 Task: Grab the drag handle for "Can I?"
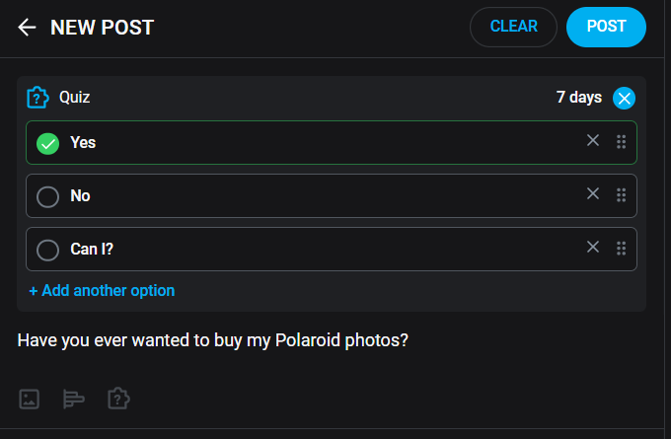coord(621,249)
